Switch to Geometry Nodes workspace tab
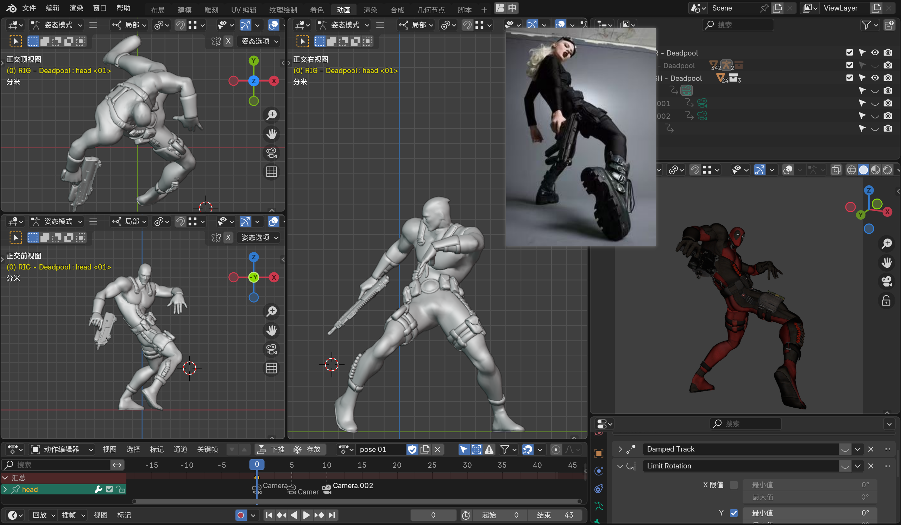 [431, 9]
